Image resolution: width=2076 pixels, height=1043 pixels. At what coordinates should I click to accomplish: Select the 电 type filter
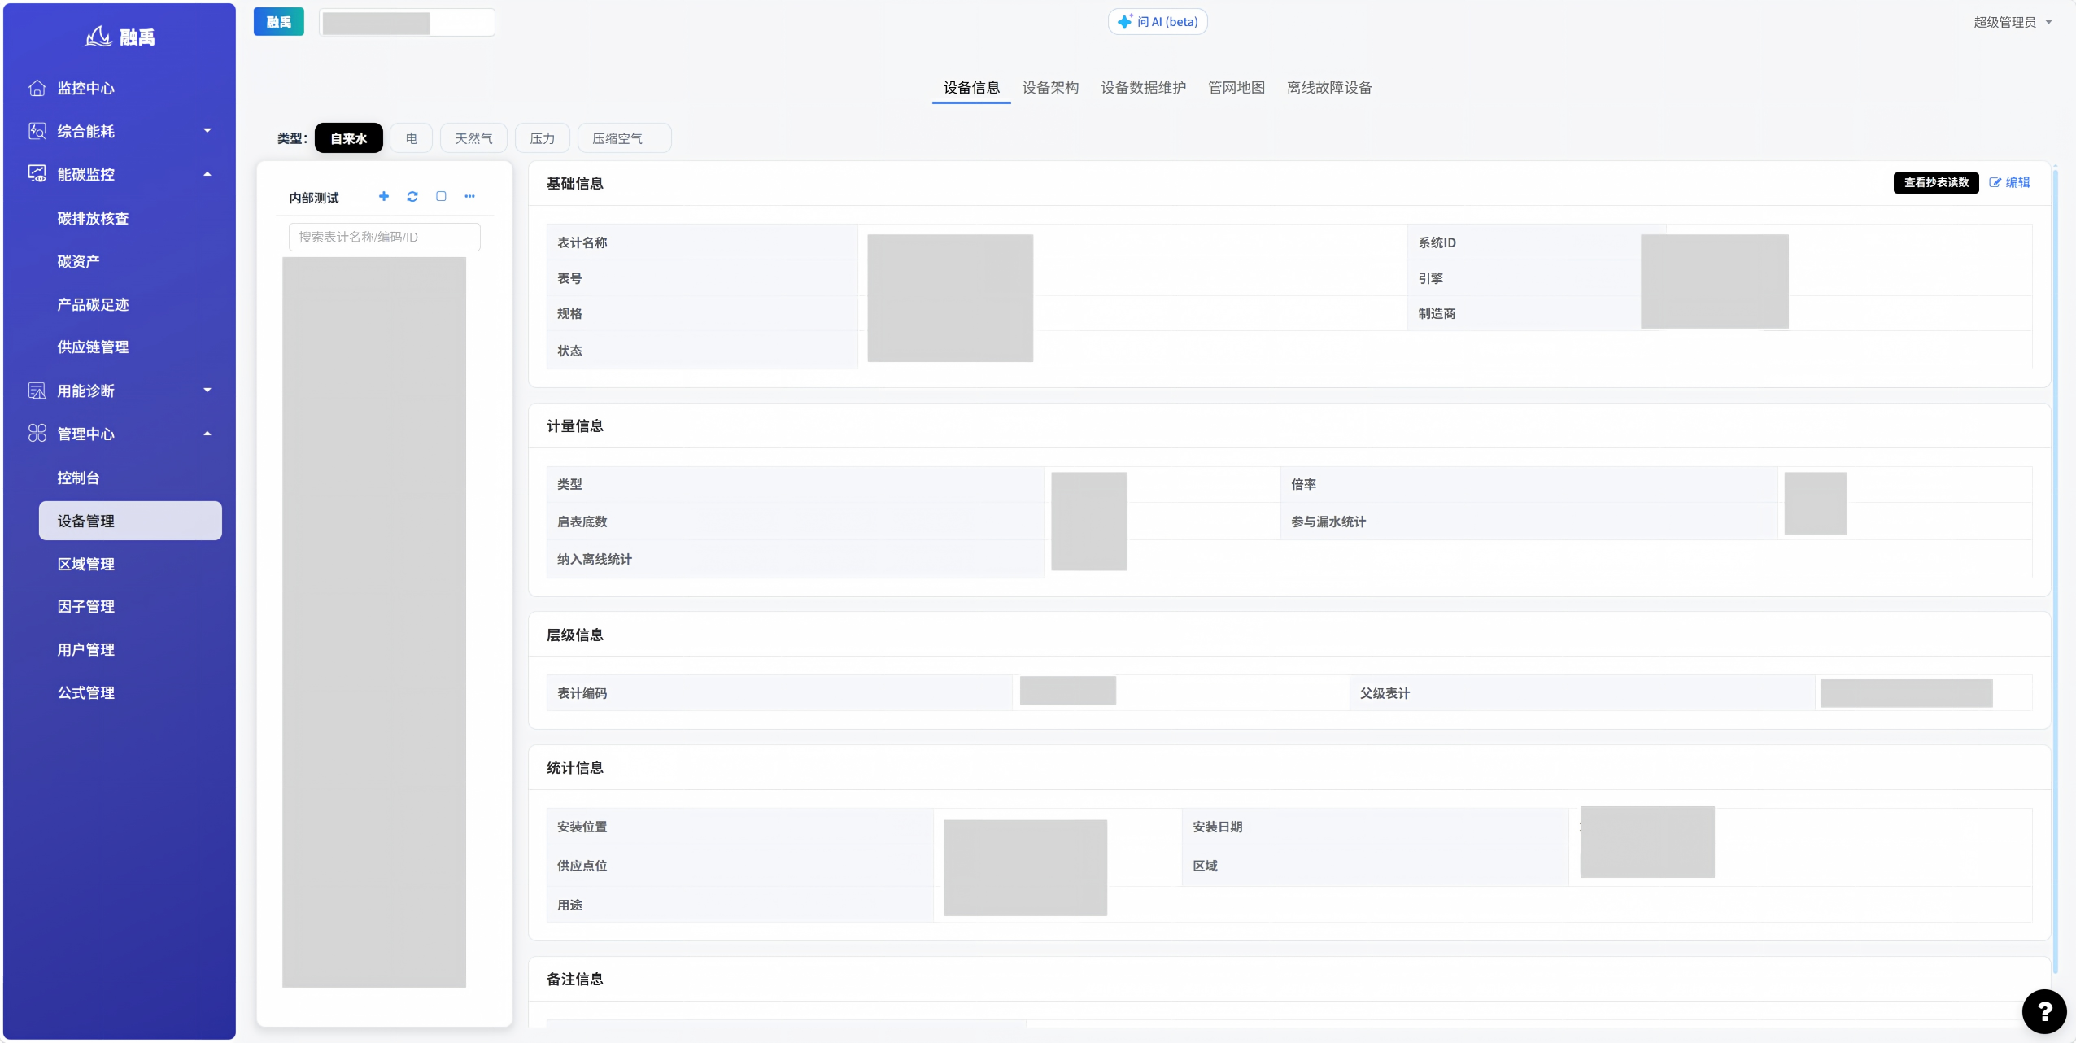(412, 138)
